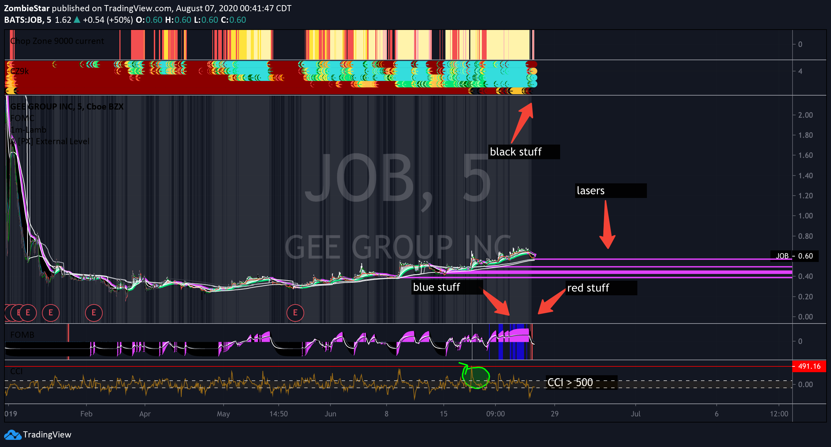Click the Feb label on time axis
Viewport: 831px width, 447px height.
(x=86, y=414)
